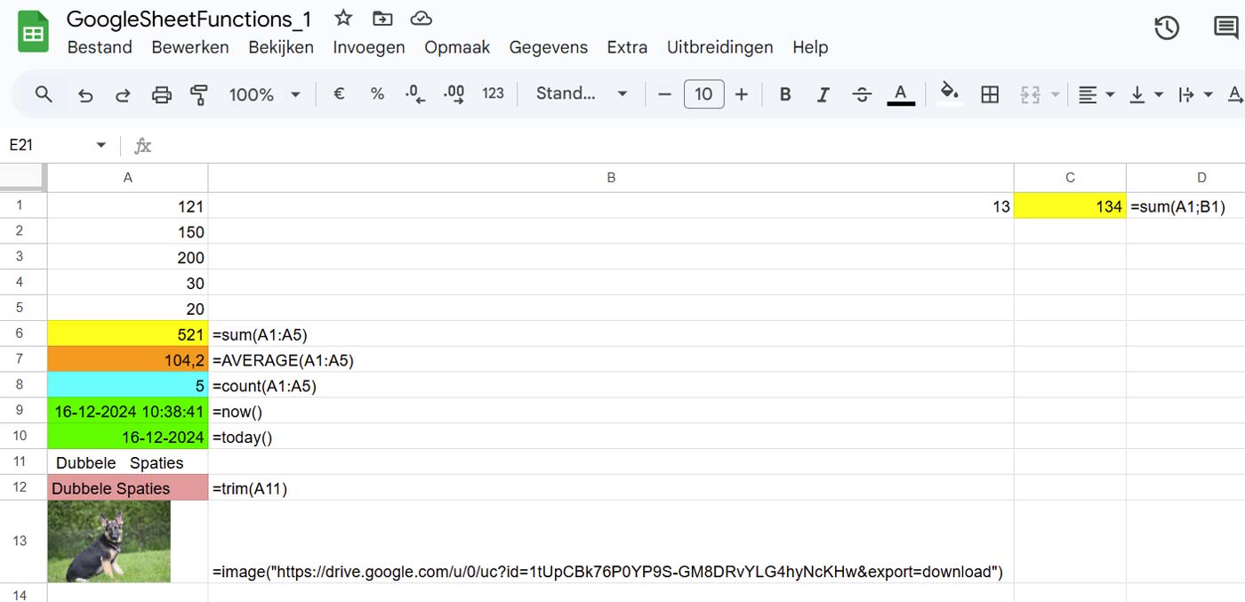Click the print icon

point(161,93)
